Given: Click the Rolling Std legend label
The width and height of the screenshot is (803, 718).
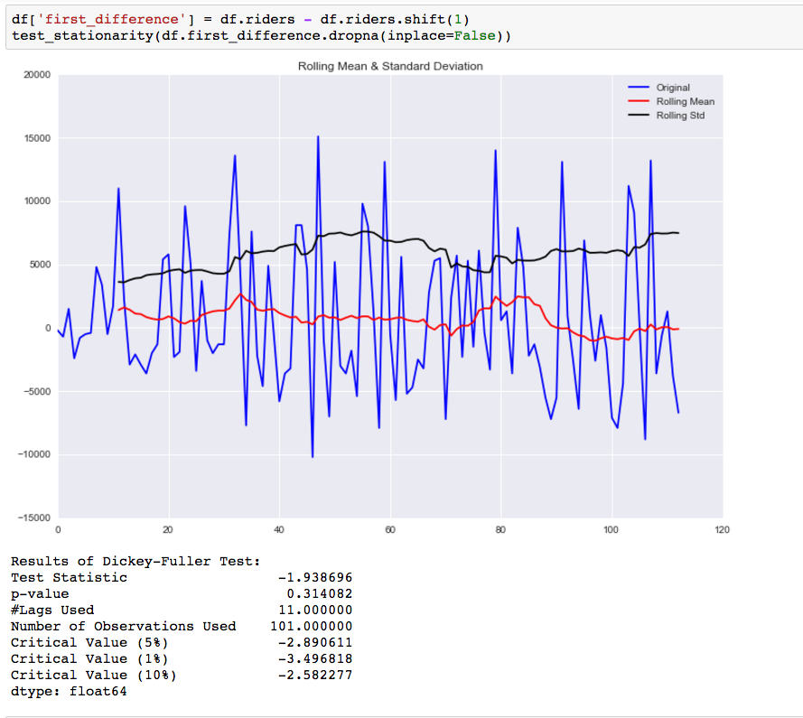Looking at the screenshot, I should [x=680, y=116].
